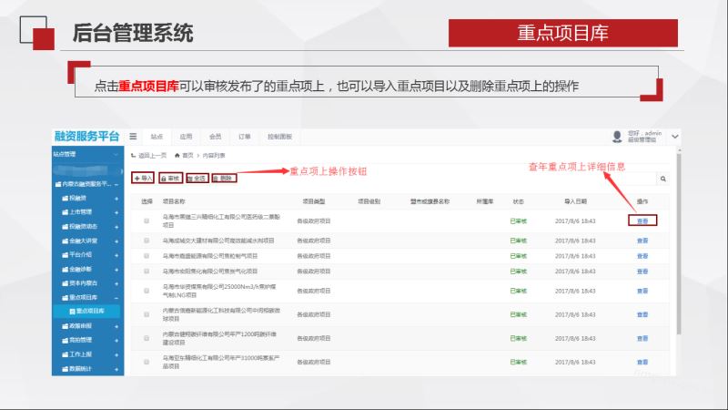Expand the 政策申报 sidebar plus sign

tap(116, 324)
